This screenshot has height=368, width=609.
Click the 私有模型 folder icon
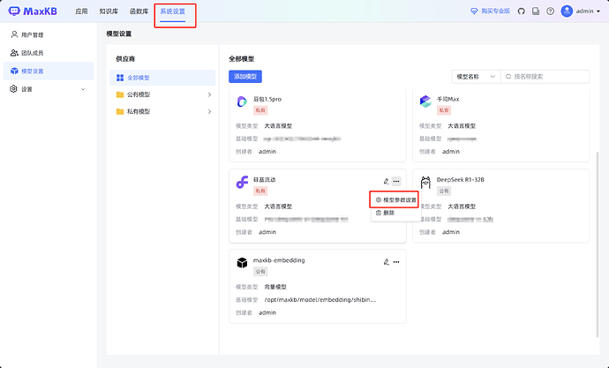point(120,112)
